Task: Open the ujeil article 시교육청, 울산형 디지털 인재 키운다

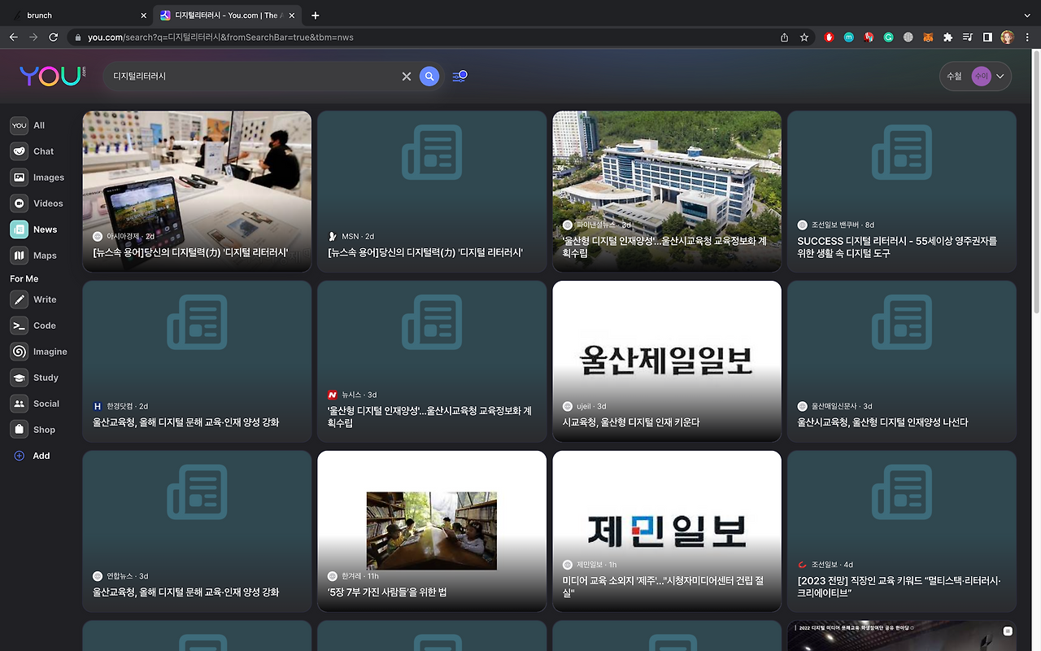Action: tap(631, 422)
